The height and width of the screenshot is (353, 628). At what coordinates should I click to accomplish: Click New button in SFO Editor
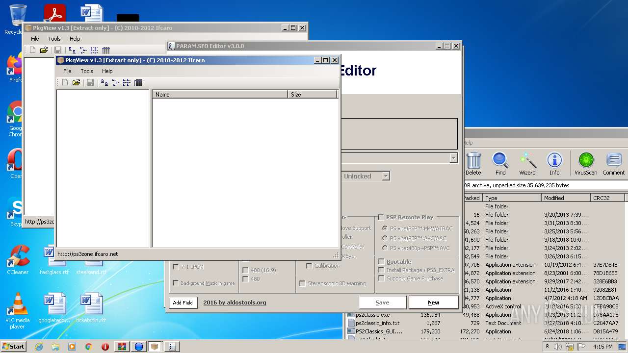click(433, 303)
